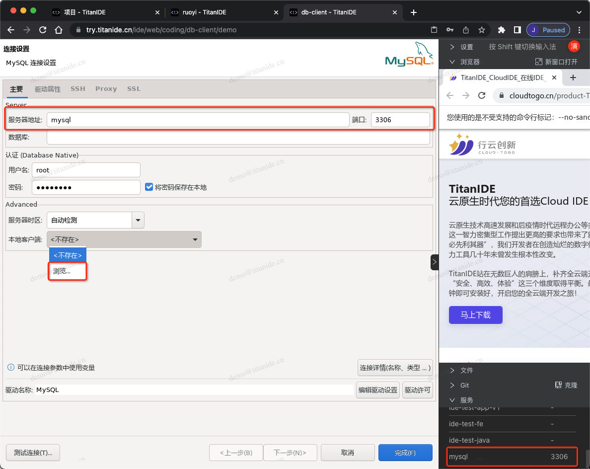Collapse the 服务 section
This screenshot has width=590, height=469.
[x=452, y=400]
